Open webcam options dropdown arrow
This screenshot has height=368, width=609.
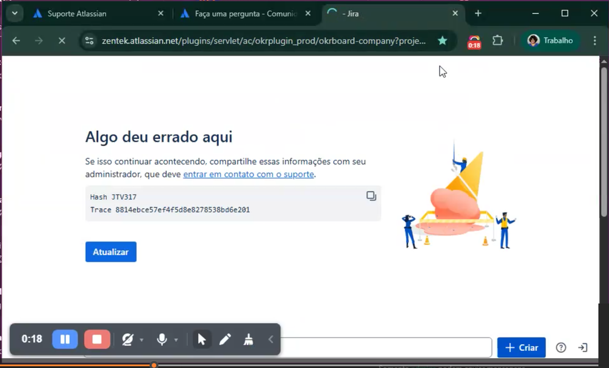[142, 340]
